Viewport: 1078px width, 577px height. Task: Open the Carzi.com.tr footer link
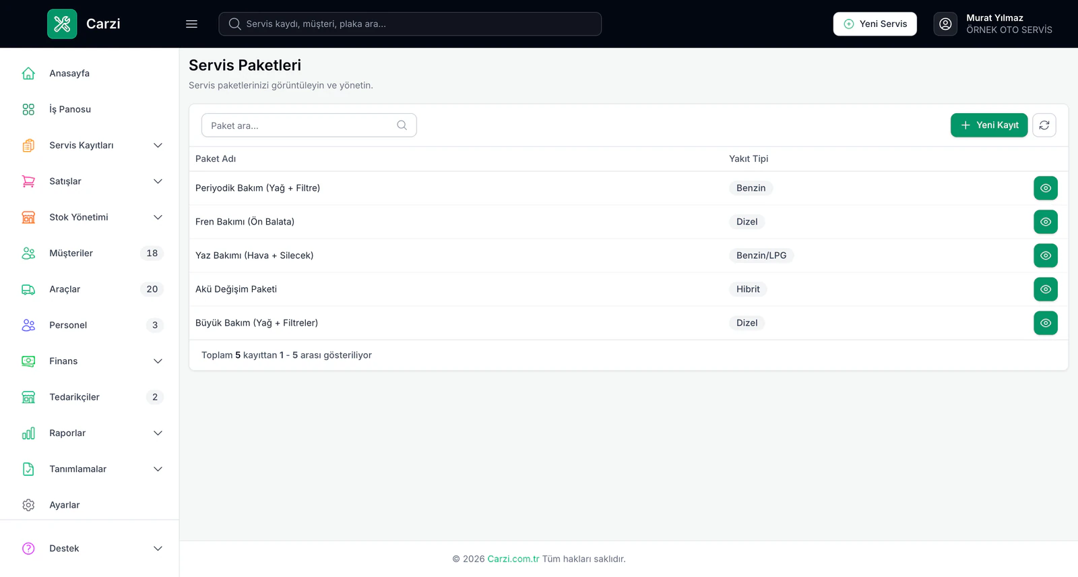(513, 559)
